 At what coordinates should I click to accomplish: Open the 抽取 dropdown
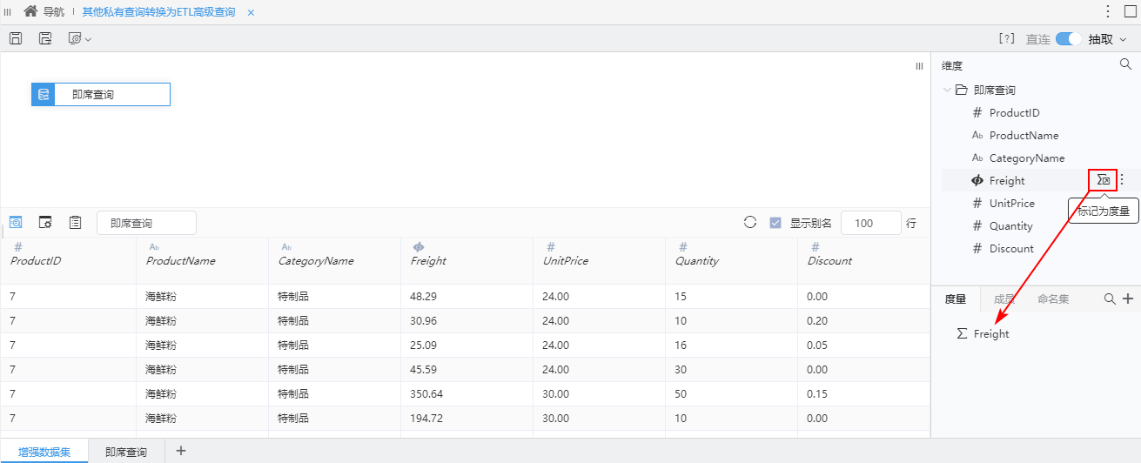click(1108, 38)
